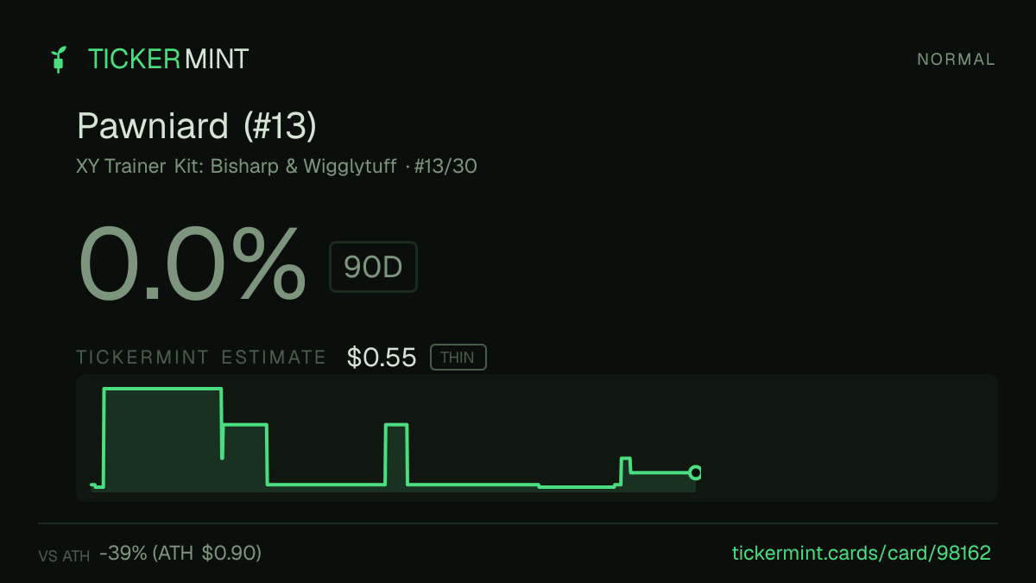Click the TICKERMINT ESTIMATE label
Image resolution: width=1036 pixels, height=583 pixels.
(x=201, y=358)
